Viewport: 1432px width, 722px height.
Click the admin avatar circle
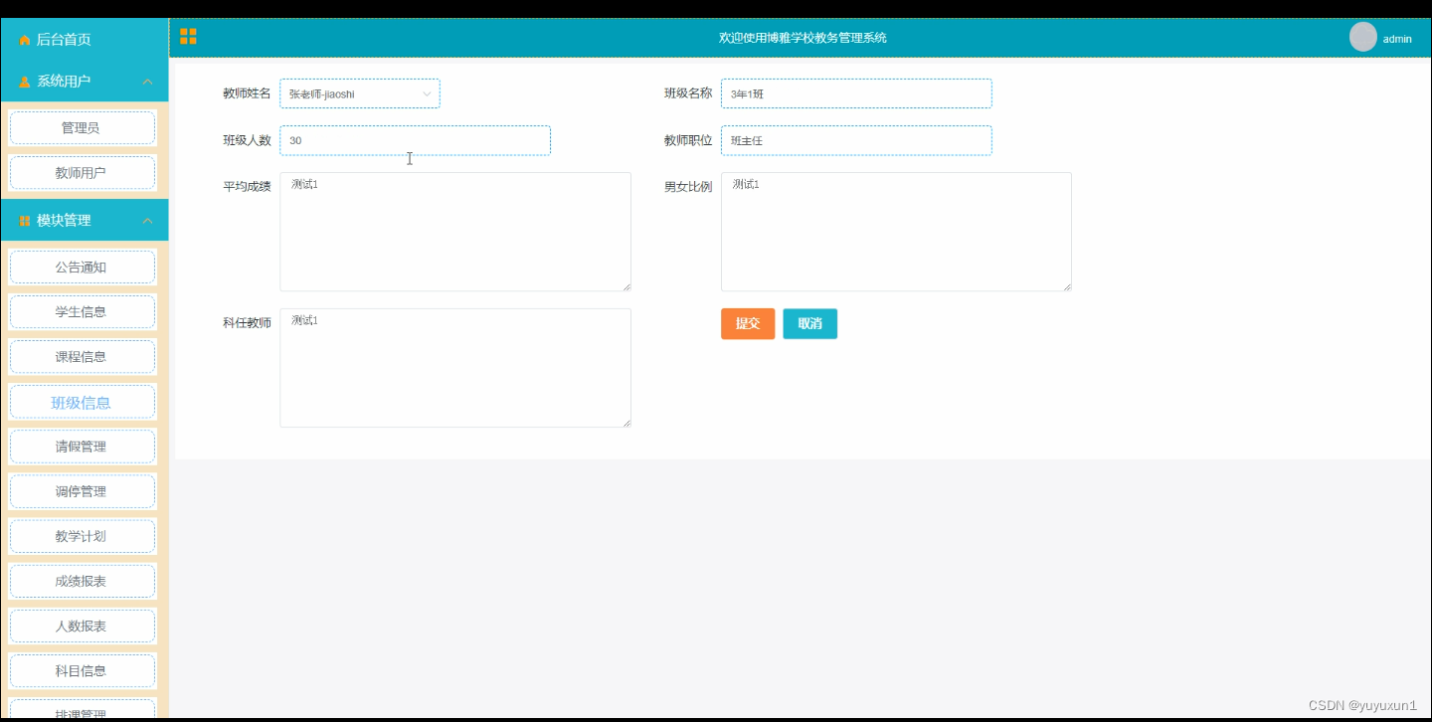click(1362, 37)
